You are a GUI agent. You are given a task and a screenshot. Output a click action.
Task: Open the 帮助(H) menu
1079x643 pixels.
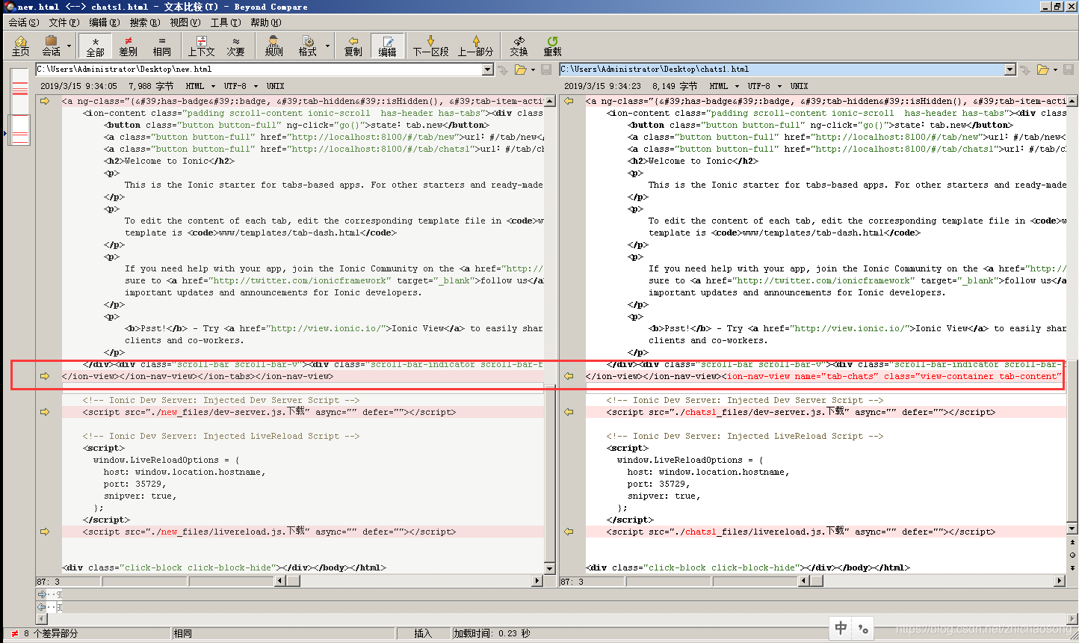click(x=265, y=22)
